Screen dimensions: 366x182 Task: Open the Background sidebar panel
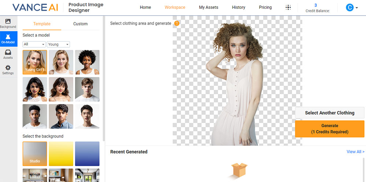(8, 23)
